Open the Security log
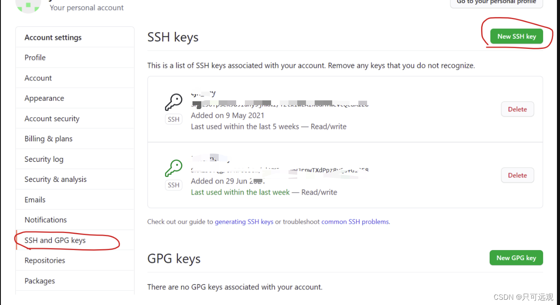 click(44, 159)
